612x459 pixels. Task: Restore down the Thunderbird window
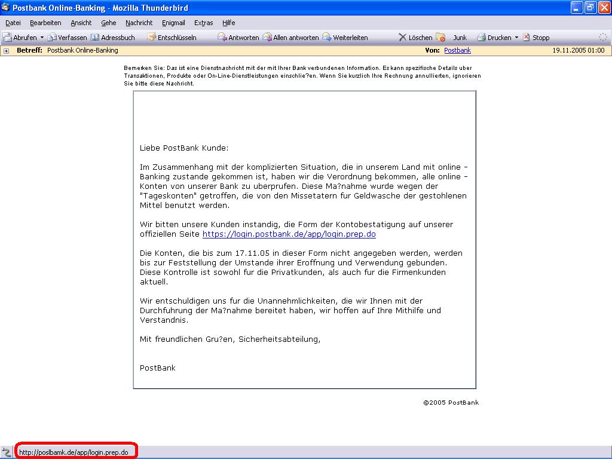(590, 7)
